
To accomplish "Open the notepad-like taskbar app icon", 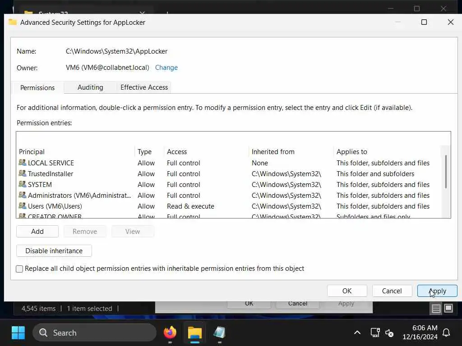I will [220, 333].
